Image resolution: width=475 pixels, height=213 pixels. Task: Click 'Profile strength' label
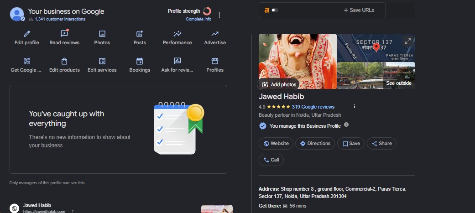pyautogui.click(x=184, y=11)
